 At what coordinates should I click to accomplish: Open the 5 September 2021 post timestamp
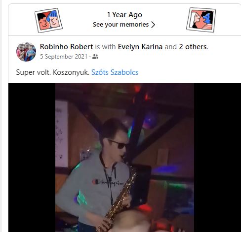(64, 57)
